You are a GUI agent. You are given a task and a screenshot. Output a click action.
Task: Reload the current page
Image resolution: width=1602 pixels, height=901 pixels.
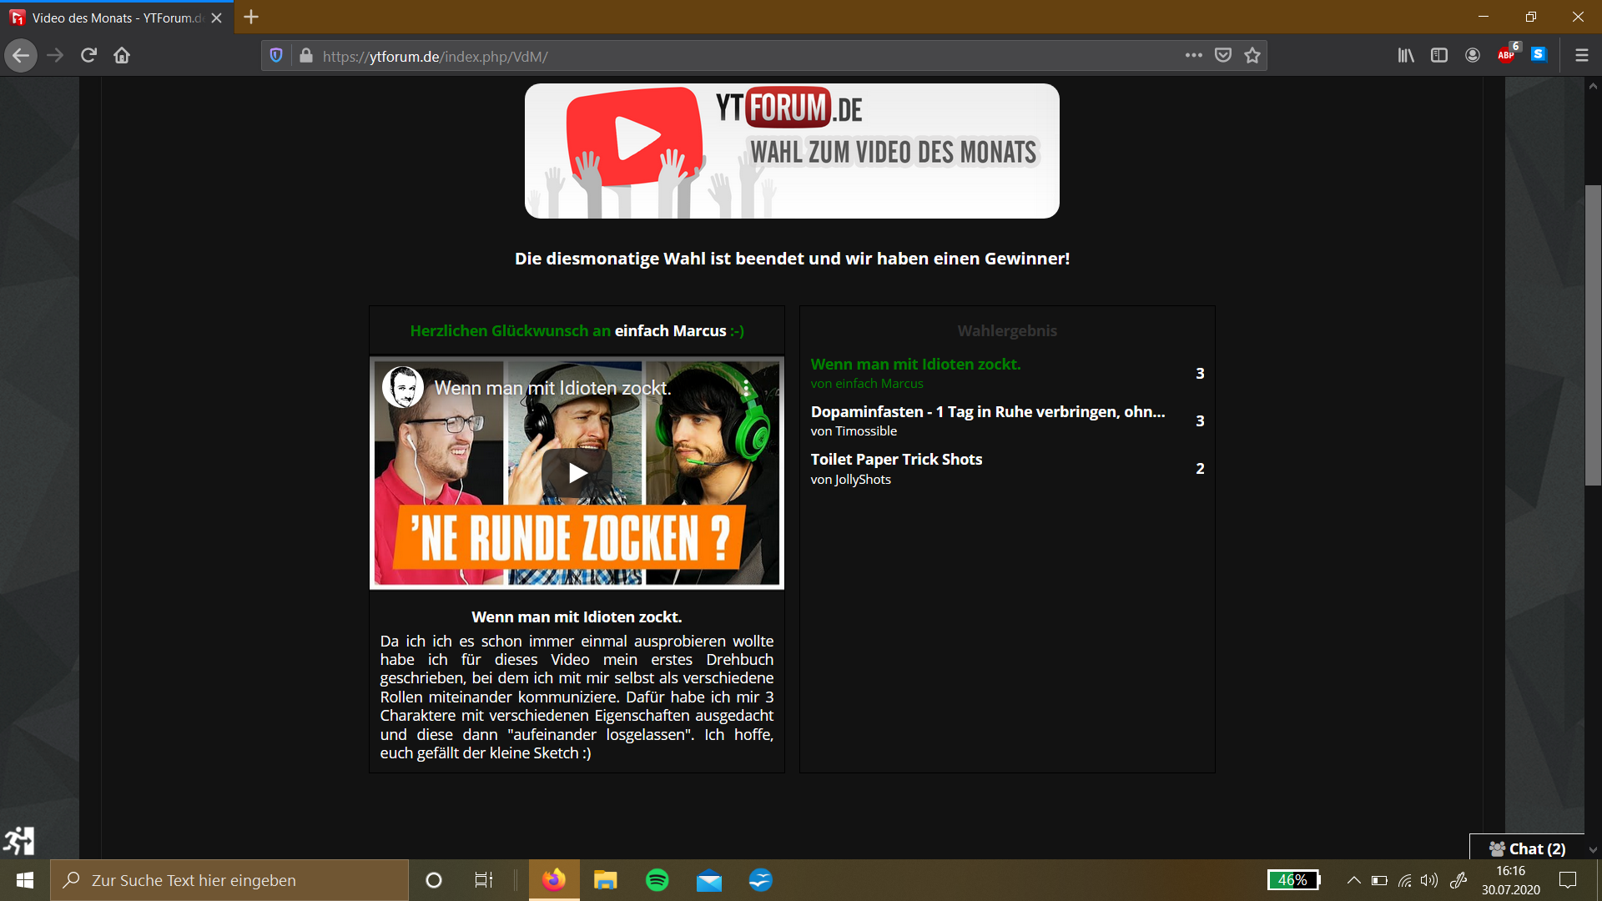click(x=88, y=56)
